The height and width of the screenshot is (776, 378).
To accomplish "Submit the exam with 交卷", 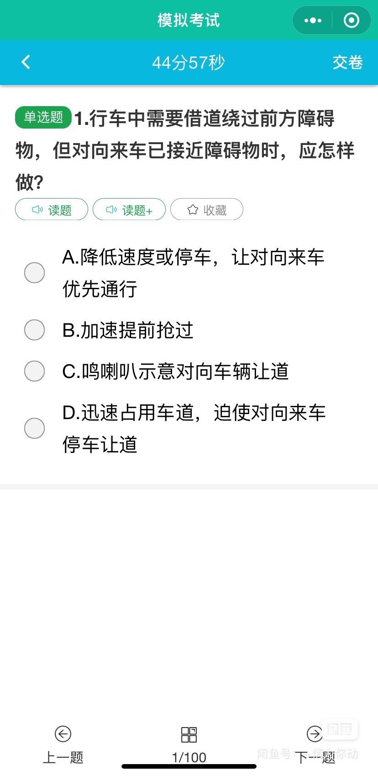I will 347,62.
